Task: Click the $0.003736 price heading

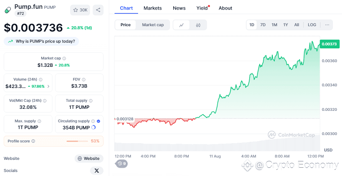Action: [34, 28]
